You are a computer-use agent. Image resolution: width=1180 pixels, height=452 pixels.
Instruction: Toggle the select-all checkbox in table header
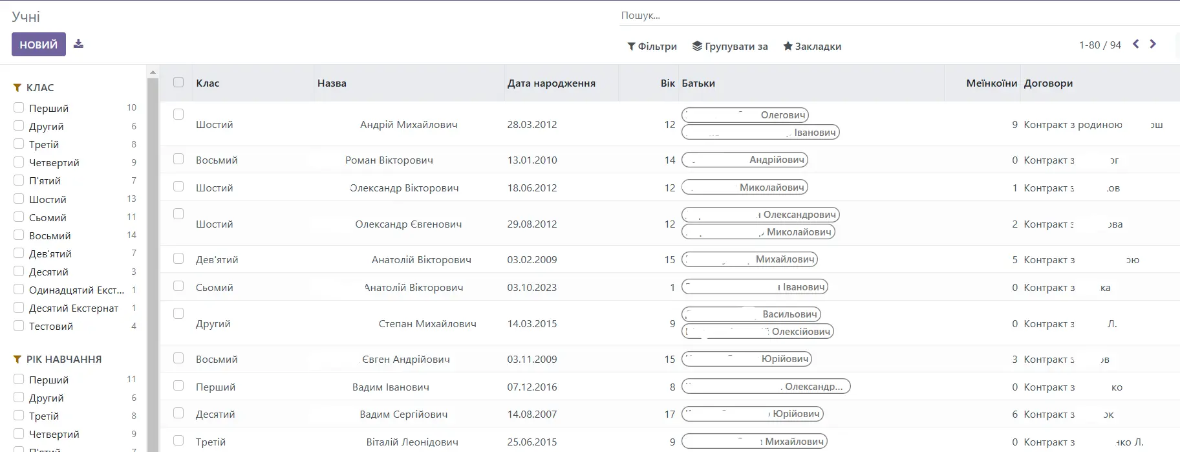(x=178, y=82)
